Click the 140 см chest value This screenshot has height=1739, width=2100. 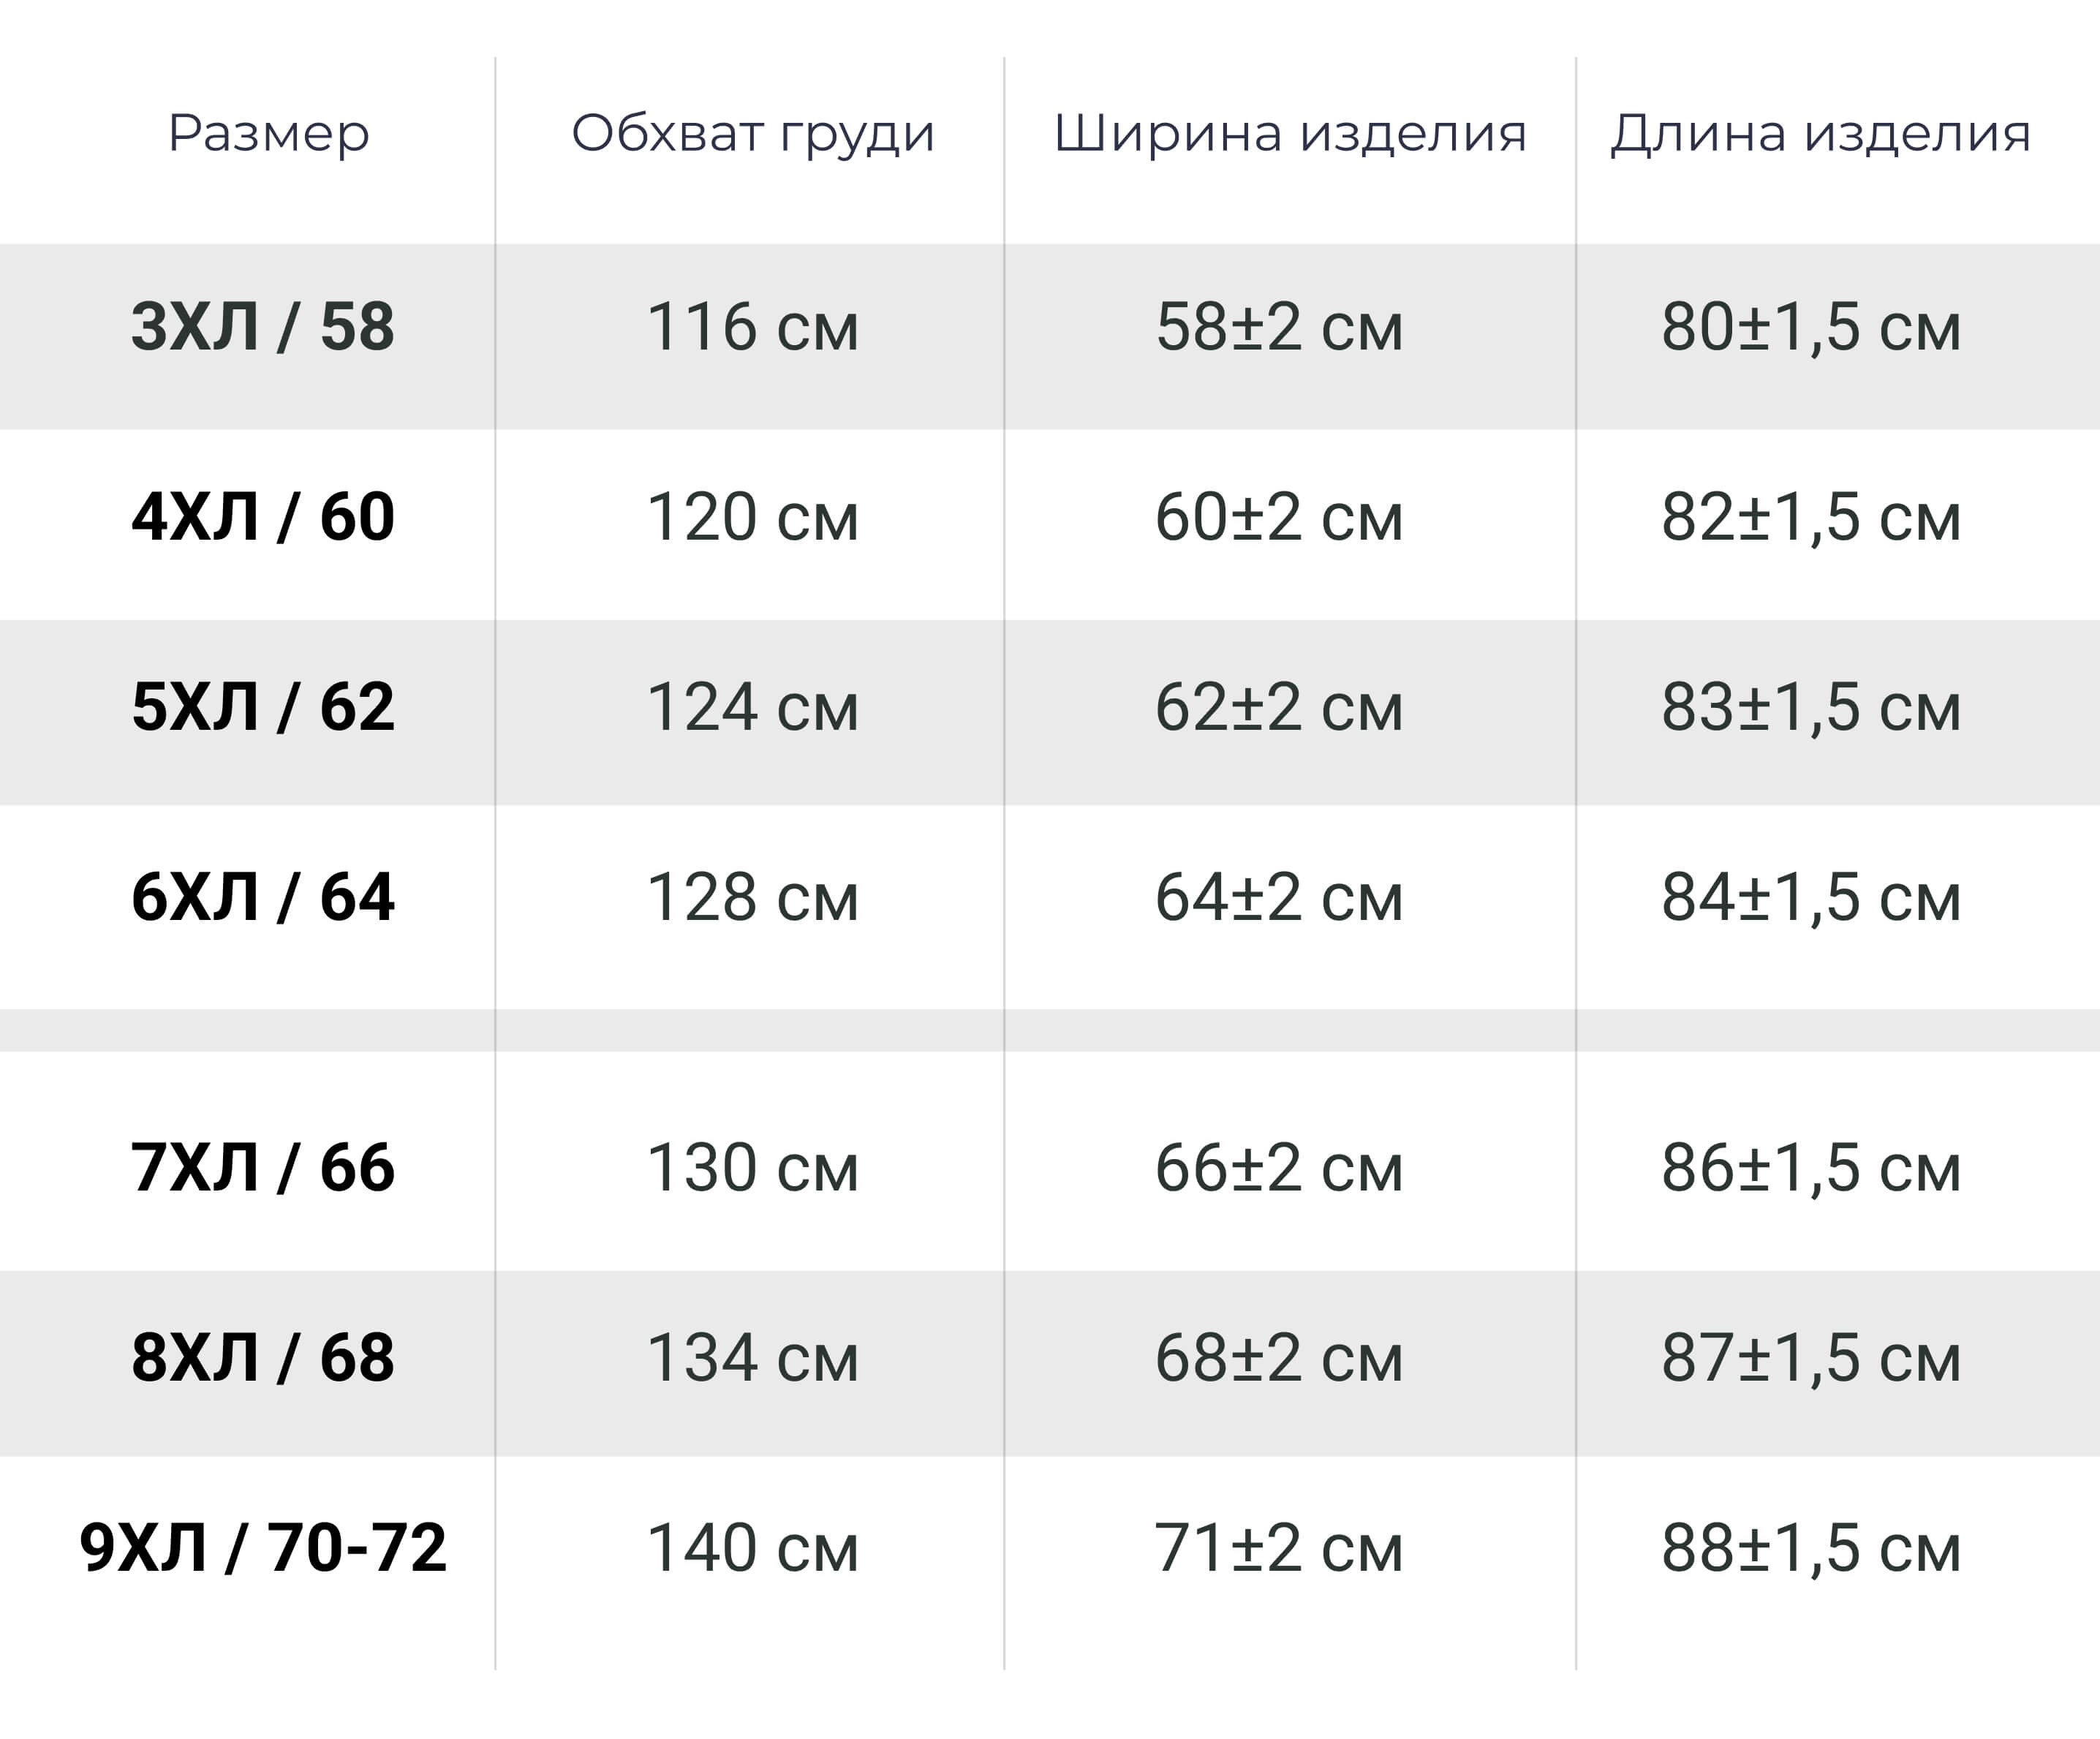753,1547
